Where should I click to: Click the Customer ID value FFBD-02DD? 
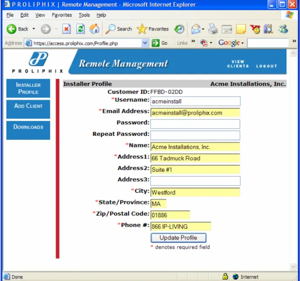pyautogui.click(x=167, y=92)
